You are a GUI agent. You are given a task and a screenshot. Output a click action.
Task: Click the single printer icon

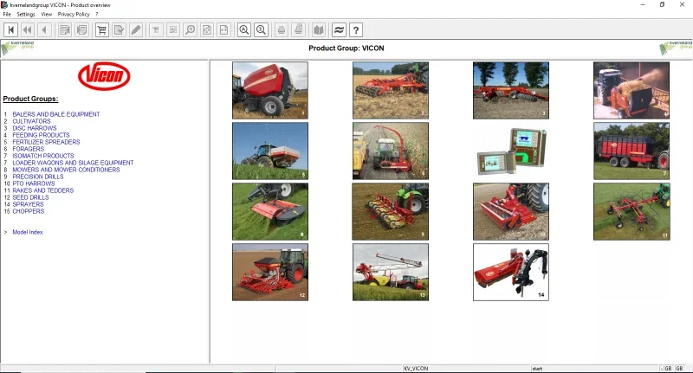[x=281, y=30]
